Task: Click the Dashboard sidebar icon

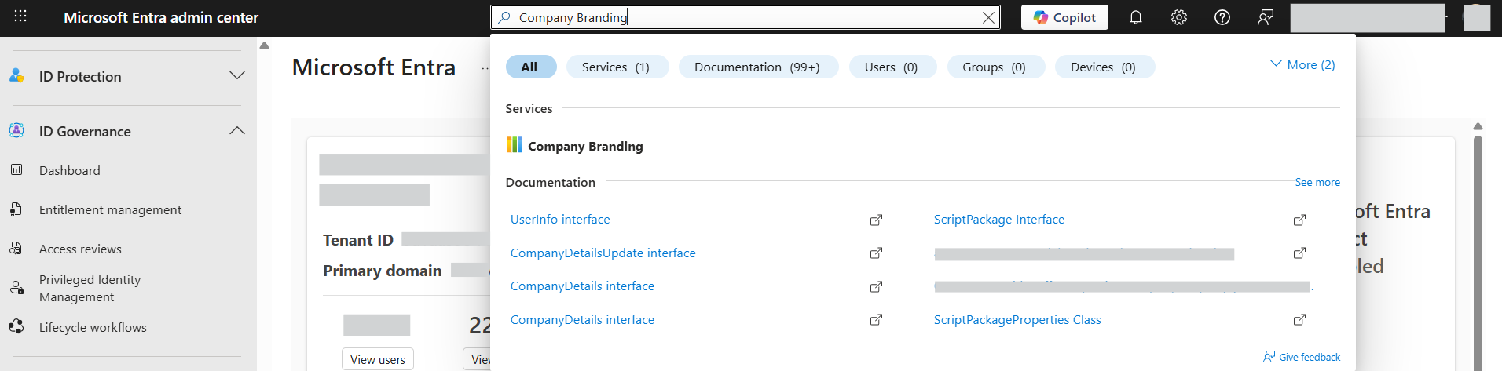Action: (16, 169)
